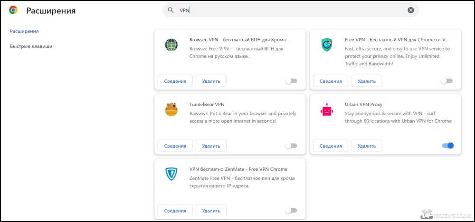The image size is (475, 222).
Task: Open Сведения for Urban VPN Proxy
Action: [x=331, y=146]
